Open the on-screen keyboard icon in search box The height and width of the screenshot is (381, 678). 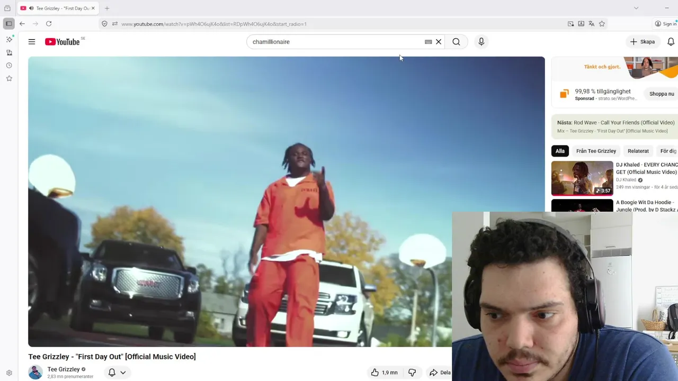click(x=429, y=42)
